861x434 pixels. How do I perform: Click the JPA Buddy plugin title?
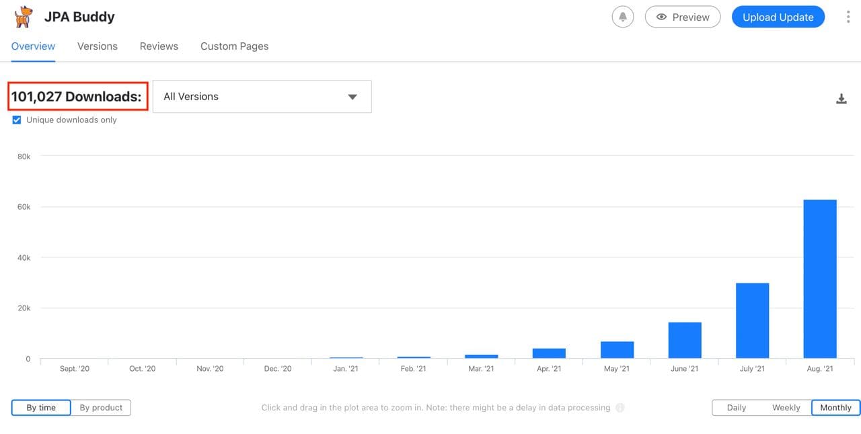click(79, 17)
